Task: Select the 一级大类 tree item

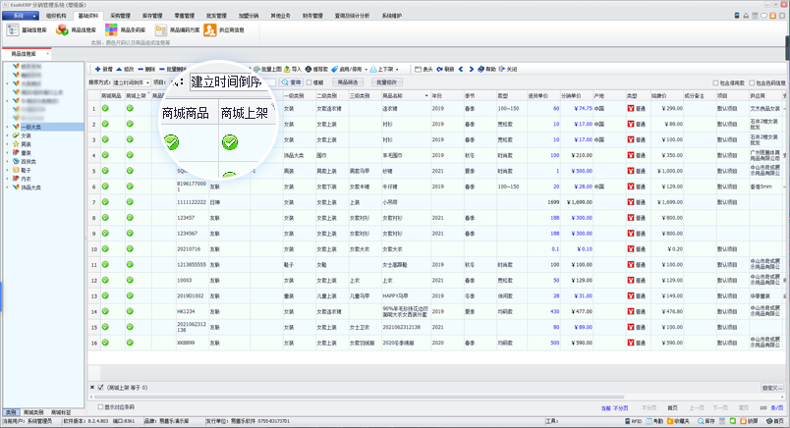Action: pyautogui.click(x=29, y=128)
